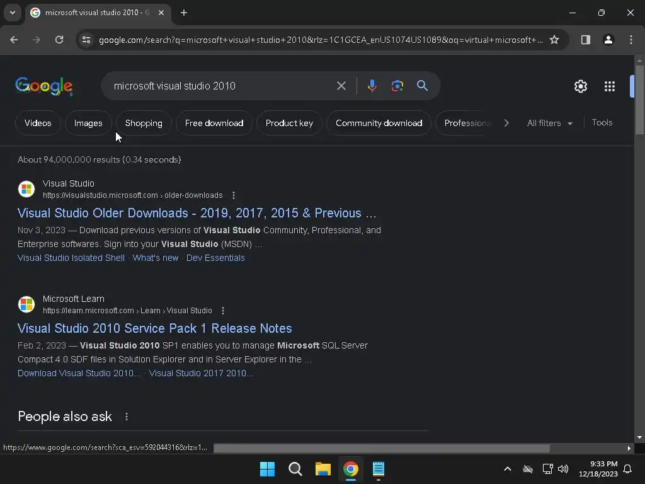Switch to Shopping results
The height and width of the screenshot is (484, 645).
coord(144,123)
